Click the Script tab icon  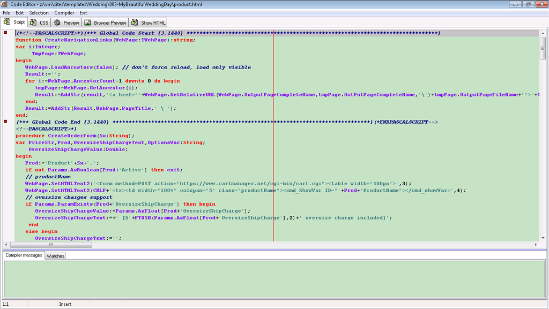[8, 22]
